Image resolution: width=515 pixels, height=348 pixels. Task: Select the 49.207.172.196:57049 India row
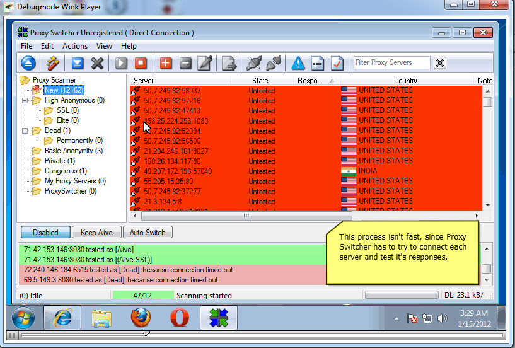click(306, 171)
